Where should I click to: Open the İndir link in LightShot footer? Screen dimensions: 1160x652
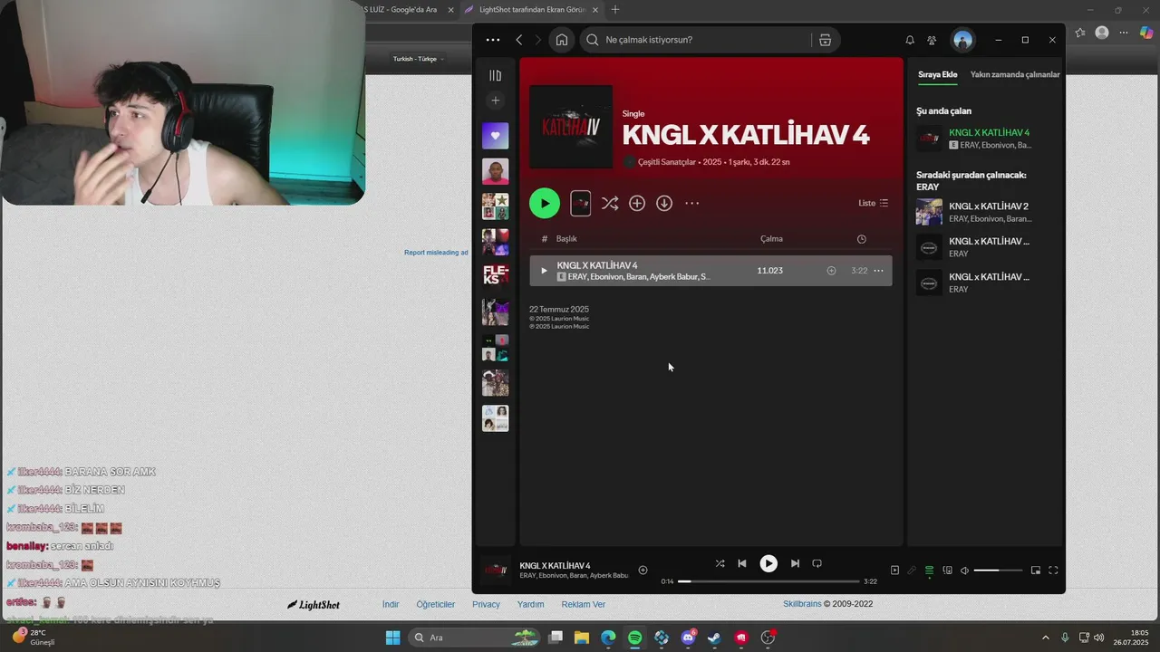[391, 604]
